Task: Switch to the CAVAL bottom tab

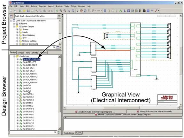Action: (x=79, y=133)
